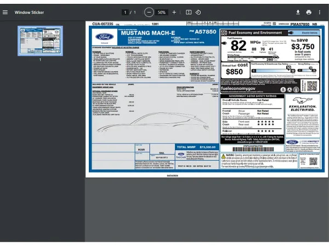
Task: Click the 50% zoom level field
Action: 162,13
